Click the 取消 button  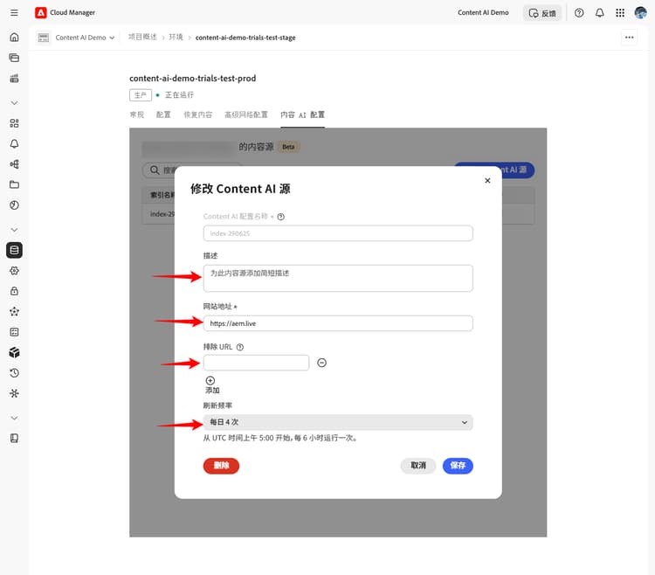click(x=418, y=466)
